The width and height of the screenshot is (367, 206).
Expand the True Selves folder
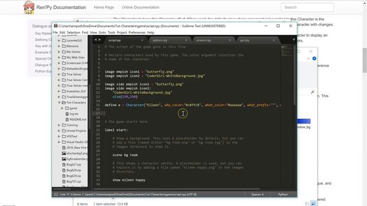[x=59, y=74]
